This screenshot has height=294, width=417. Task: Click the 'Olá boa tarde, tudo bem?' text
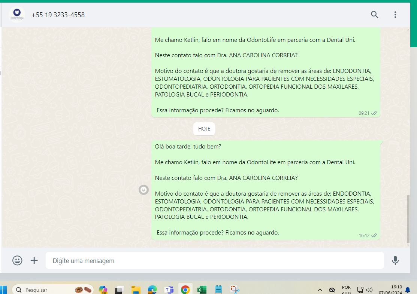(188, 147)
